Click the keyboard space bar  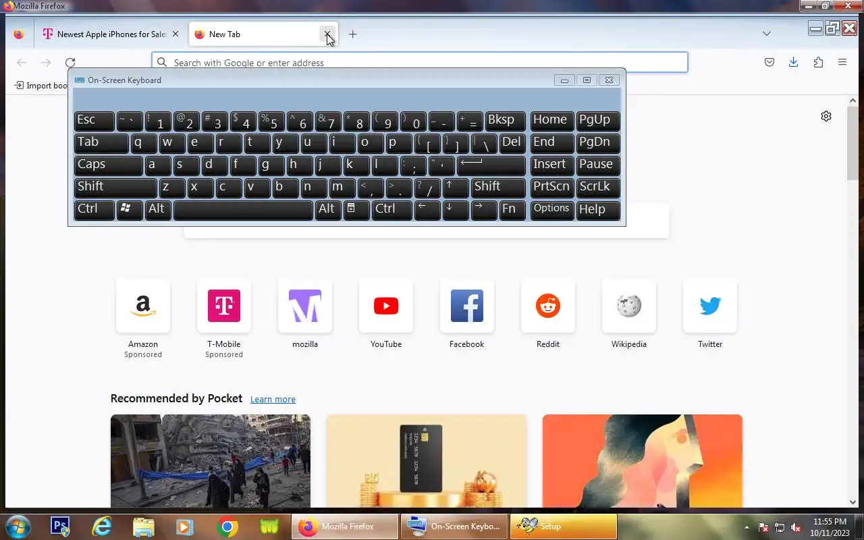tap(243, 210)
